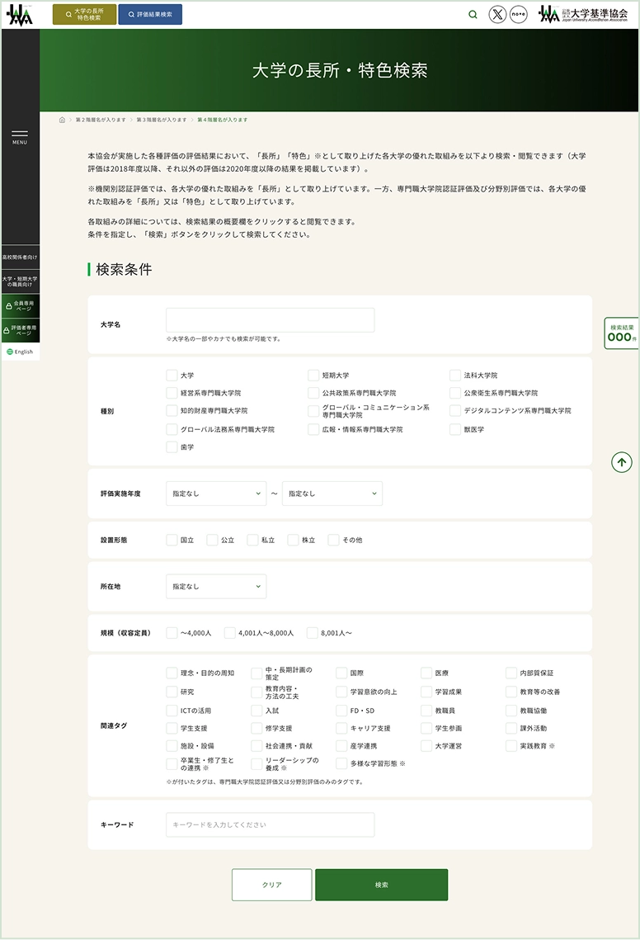
Task: Check the 短期大学 checkbox
Action: 313,376
